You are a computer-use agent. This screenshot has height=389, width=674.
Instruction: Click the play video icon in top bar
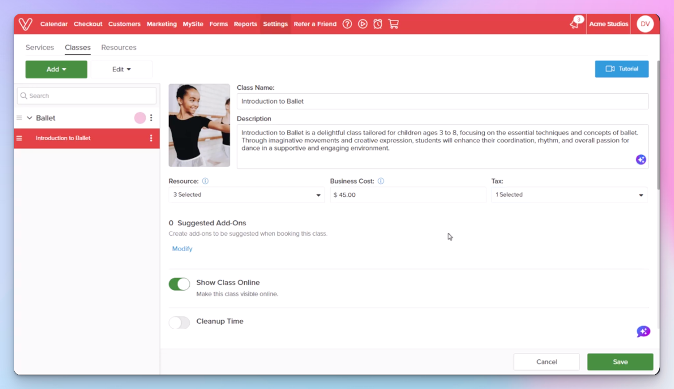(363, 24)
